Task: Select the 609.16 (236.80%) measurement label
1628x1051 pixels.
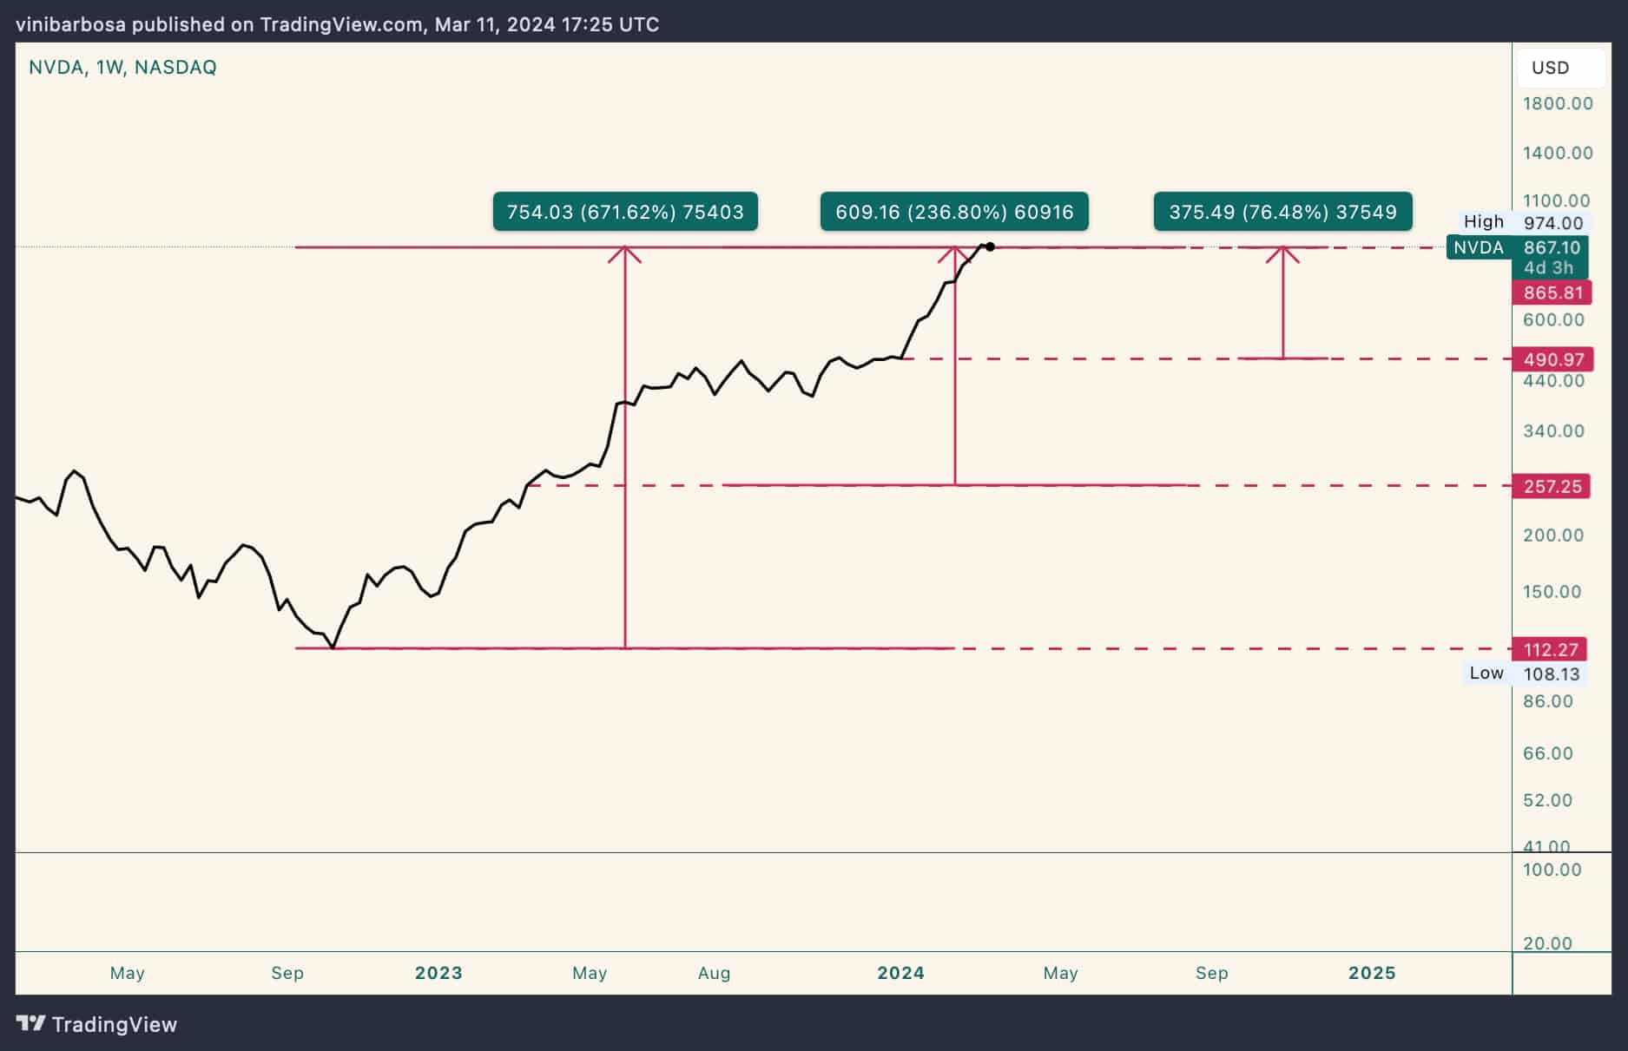Action: [954, 212]
